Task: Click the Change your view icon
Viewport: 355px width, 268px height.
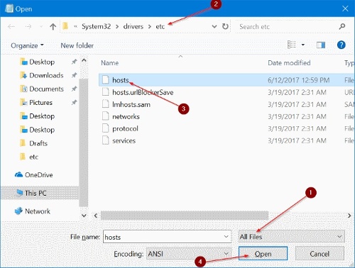Action: coord(292,45)
